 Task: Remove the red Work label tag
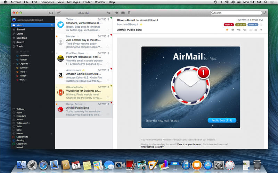point(232,25)
